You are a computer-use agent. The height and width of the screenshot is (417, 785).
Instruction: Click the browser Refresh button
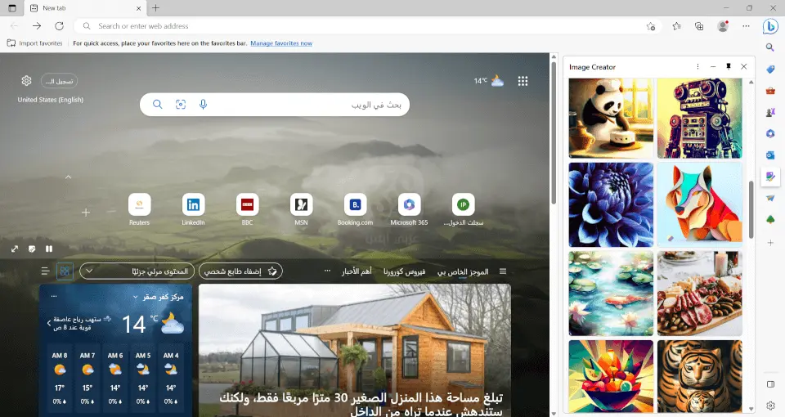(x=59, y=26)
